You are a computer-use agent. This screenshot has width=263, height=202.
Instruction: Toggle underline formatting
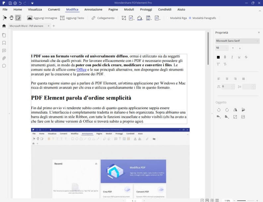point(239,57)
